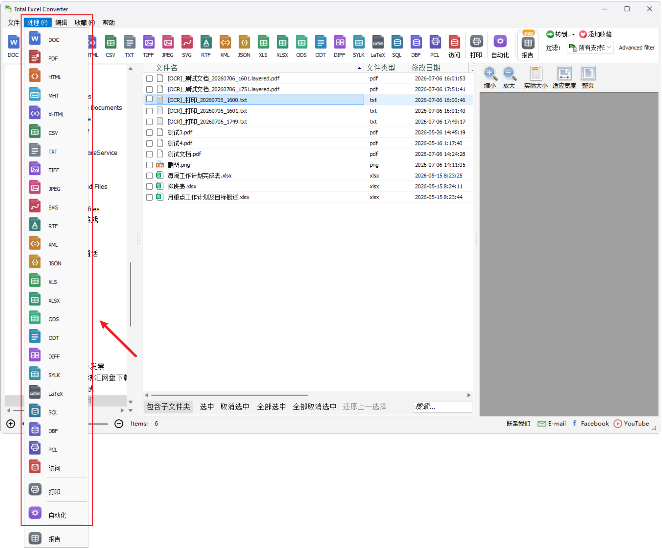
Task: Click the 打印 toolbar icon
Action: pyautogui.click(x=476, y=46)
